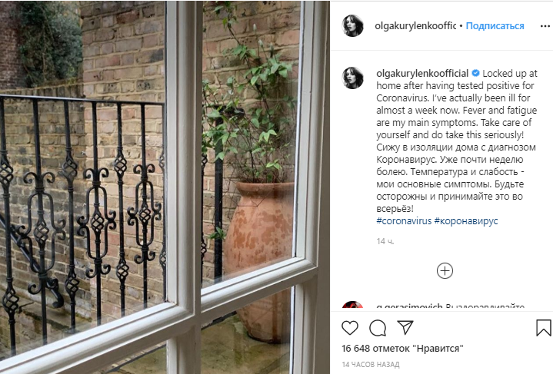Save the post with the bookmark icon
This screenshot has width=553, height=374.
click(544, 328)
